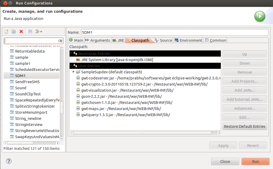The height and width of the screenshot is (169, 273).
Task: Click the New launch configuration icon
Action: pos(6,31)
